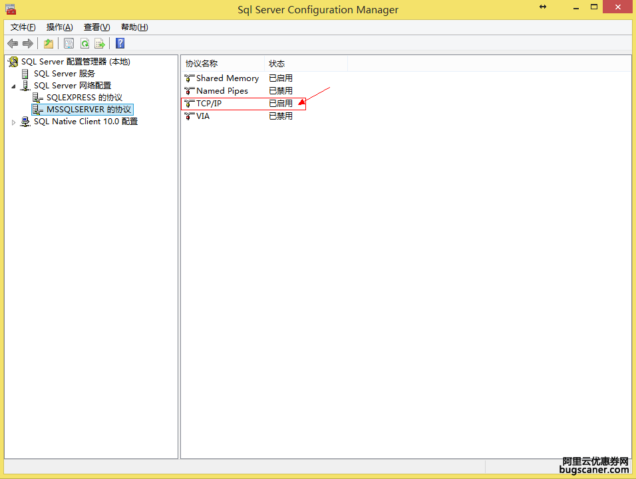Select SQL Server 服务 in tree
The image size is (636, 479).
65,74
